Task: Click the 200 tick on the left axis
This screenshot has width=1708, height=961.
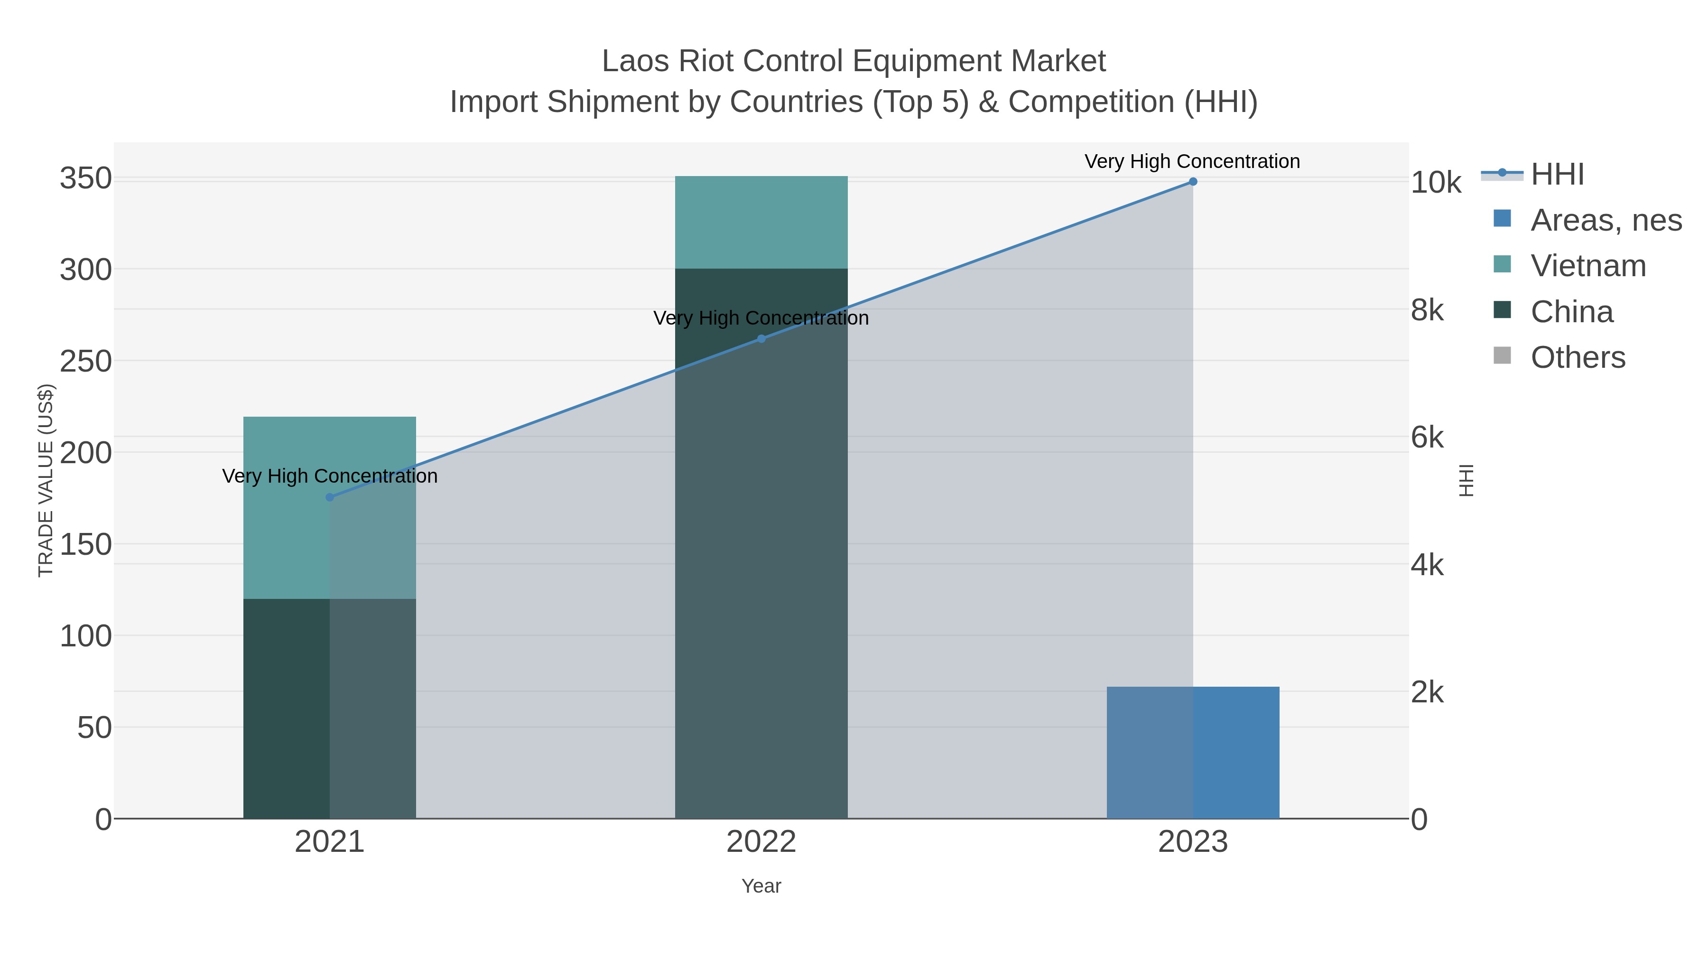Action: tap(86, 453)
